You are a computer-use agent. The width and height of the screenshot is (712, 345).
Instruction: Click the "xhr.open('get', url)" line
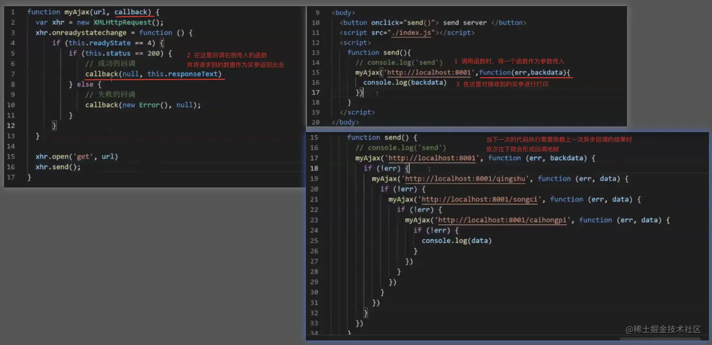pyautogui.click(x=77, y=157)
